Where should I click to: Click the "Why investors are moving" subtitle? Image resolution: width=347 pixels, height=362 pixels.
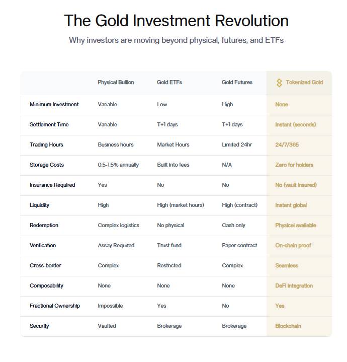176,40
